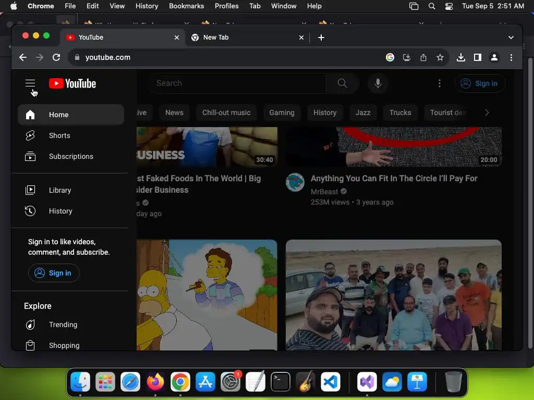Close the YouTube tab
The height and width of the screenshot is (400, 534).
point(177,37)
